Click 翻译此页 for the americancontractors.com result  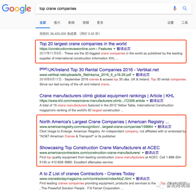tap(152, 153)
